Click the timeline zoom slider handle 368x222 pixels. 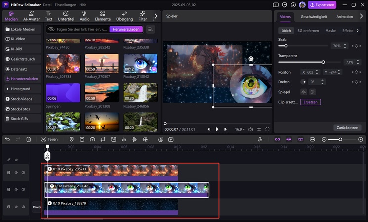(340, 139)
